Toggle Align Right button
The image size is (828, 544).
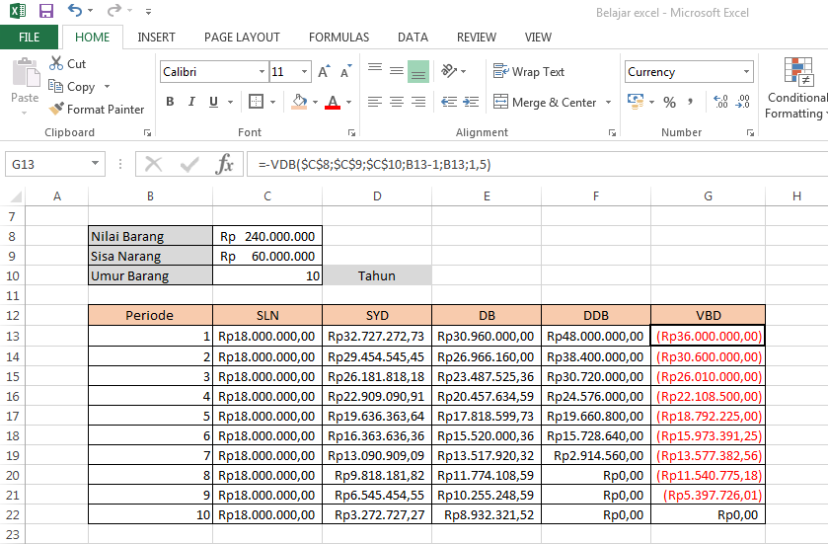coord(418,102)
